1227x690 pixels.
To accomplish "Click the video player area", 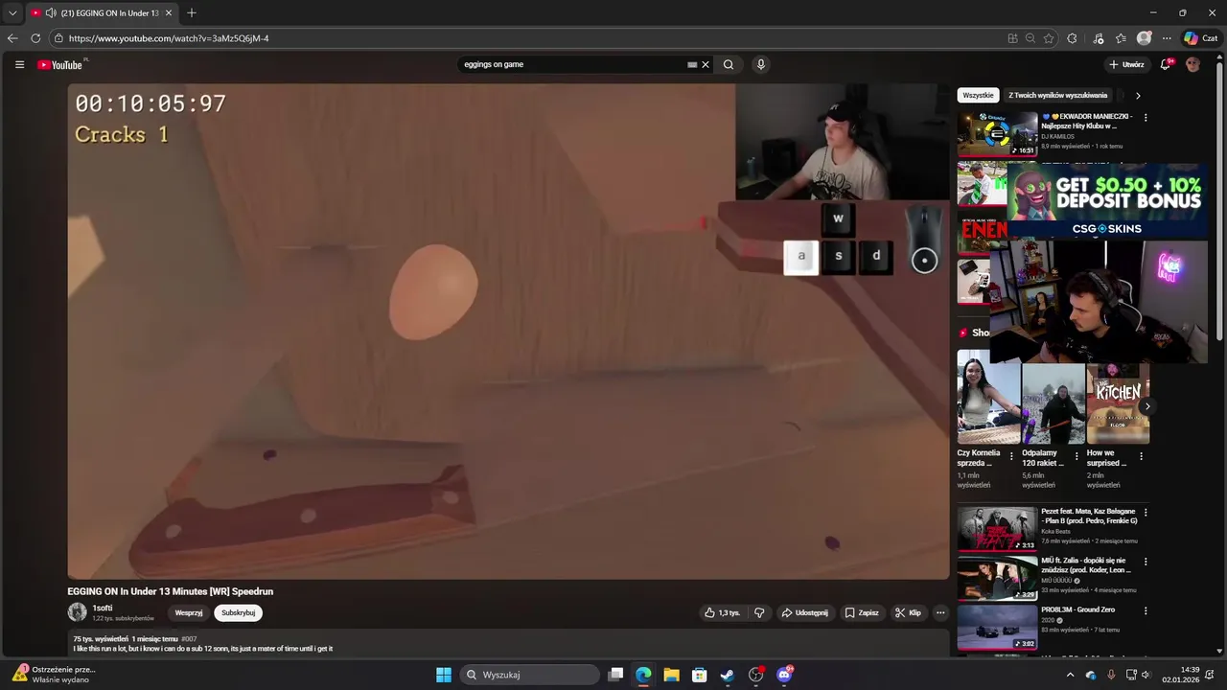I will 508,331.
